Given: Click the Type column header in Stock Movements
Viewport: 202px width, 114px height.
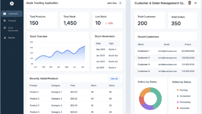Looking at the screenshot, I should 111,43.
